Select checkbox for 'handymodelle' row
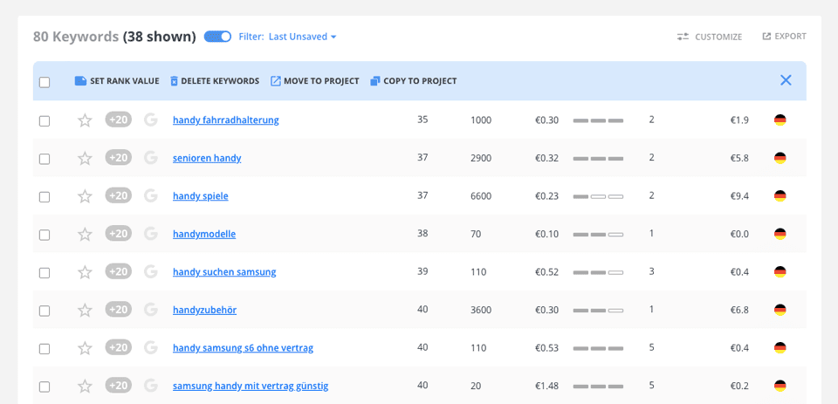This screenshot has height=404, width=838. coord(45,235)
